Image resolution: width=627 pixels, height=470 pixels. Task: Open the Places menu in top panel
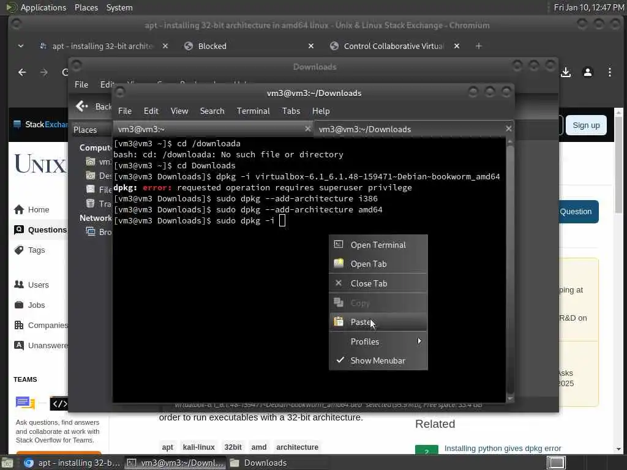click(x=86, y=7)
